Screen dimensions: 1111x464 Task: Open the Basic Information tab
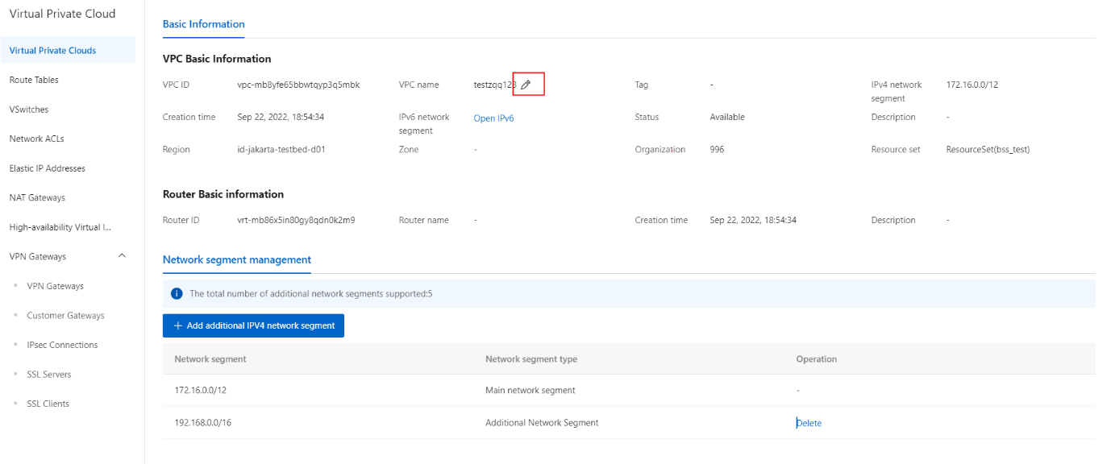203,24
